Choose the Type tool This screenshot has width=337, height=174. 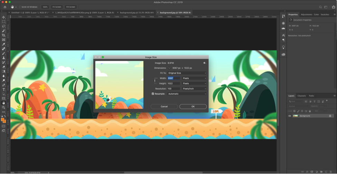point(4,90)
